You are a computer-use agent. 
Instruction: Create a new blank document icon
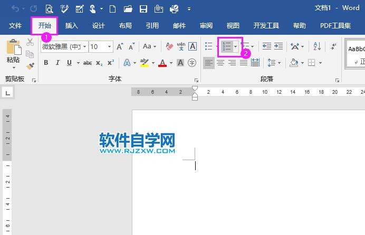[x=113, y=9]
